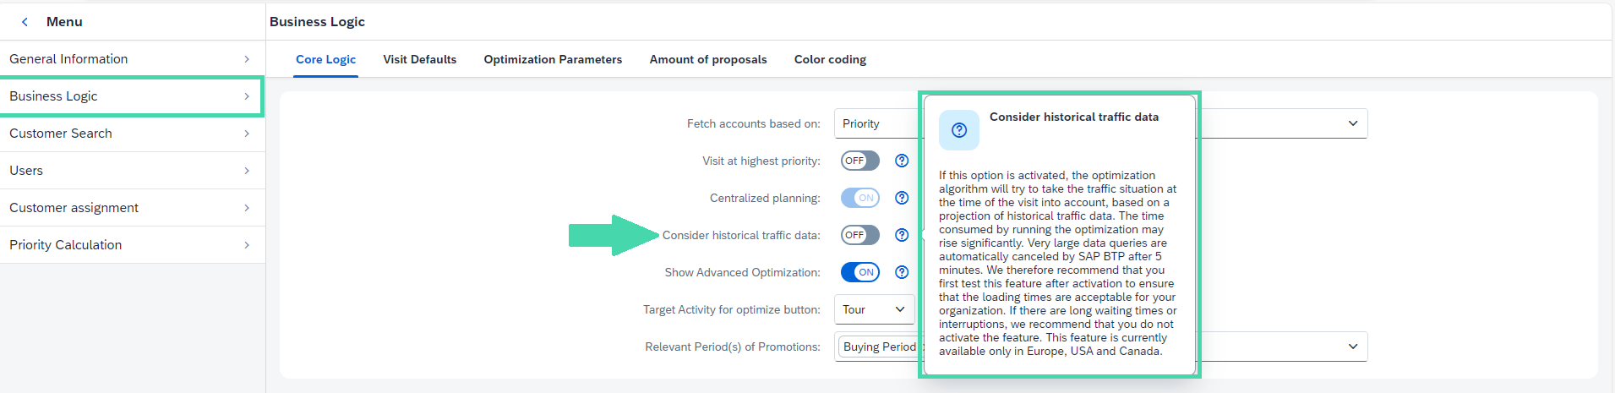Open the Optimization Parameters tab

tap(553, 59)
